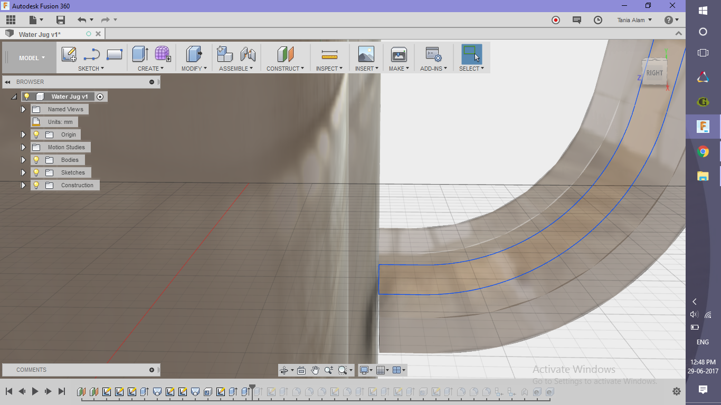Toggle the Origin folder lightbulb
Image resolution: width=721 pixels, height=405 pixels.
pos(36,134)
